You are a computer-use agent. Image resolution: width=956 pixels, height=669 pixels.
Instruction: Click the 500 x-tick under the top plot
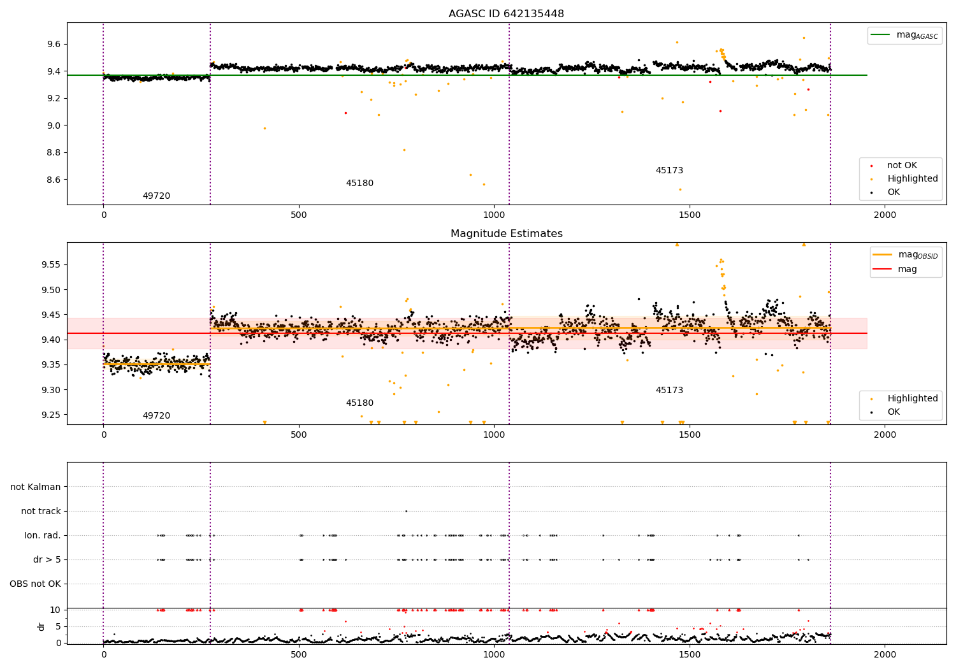[299, 215]
